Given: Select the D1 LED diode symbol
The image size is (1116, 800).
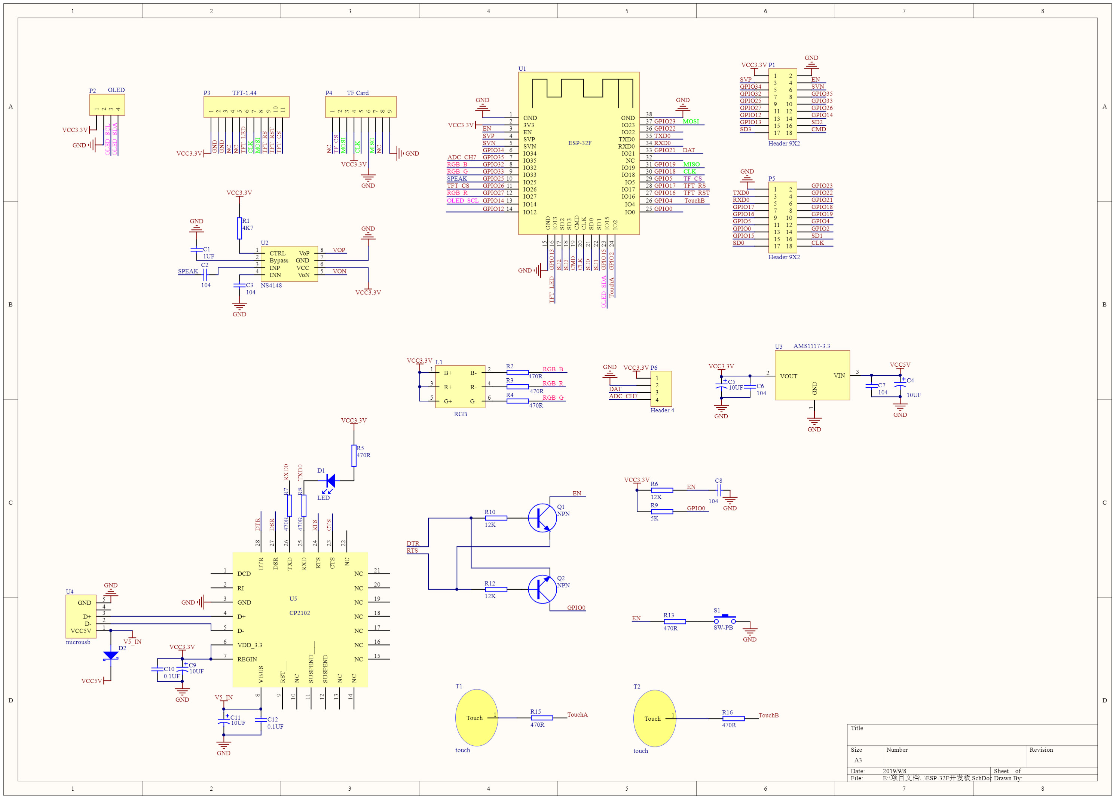Looking at the screenshot, I should pos(330,481).
